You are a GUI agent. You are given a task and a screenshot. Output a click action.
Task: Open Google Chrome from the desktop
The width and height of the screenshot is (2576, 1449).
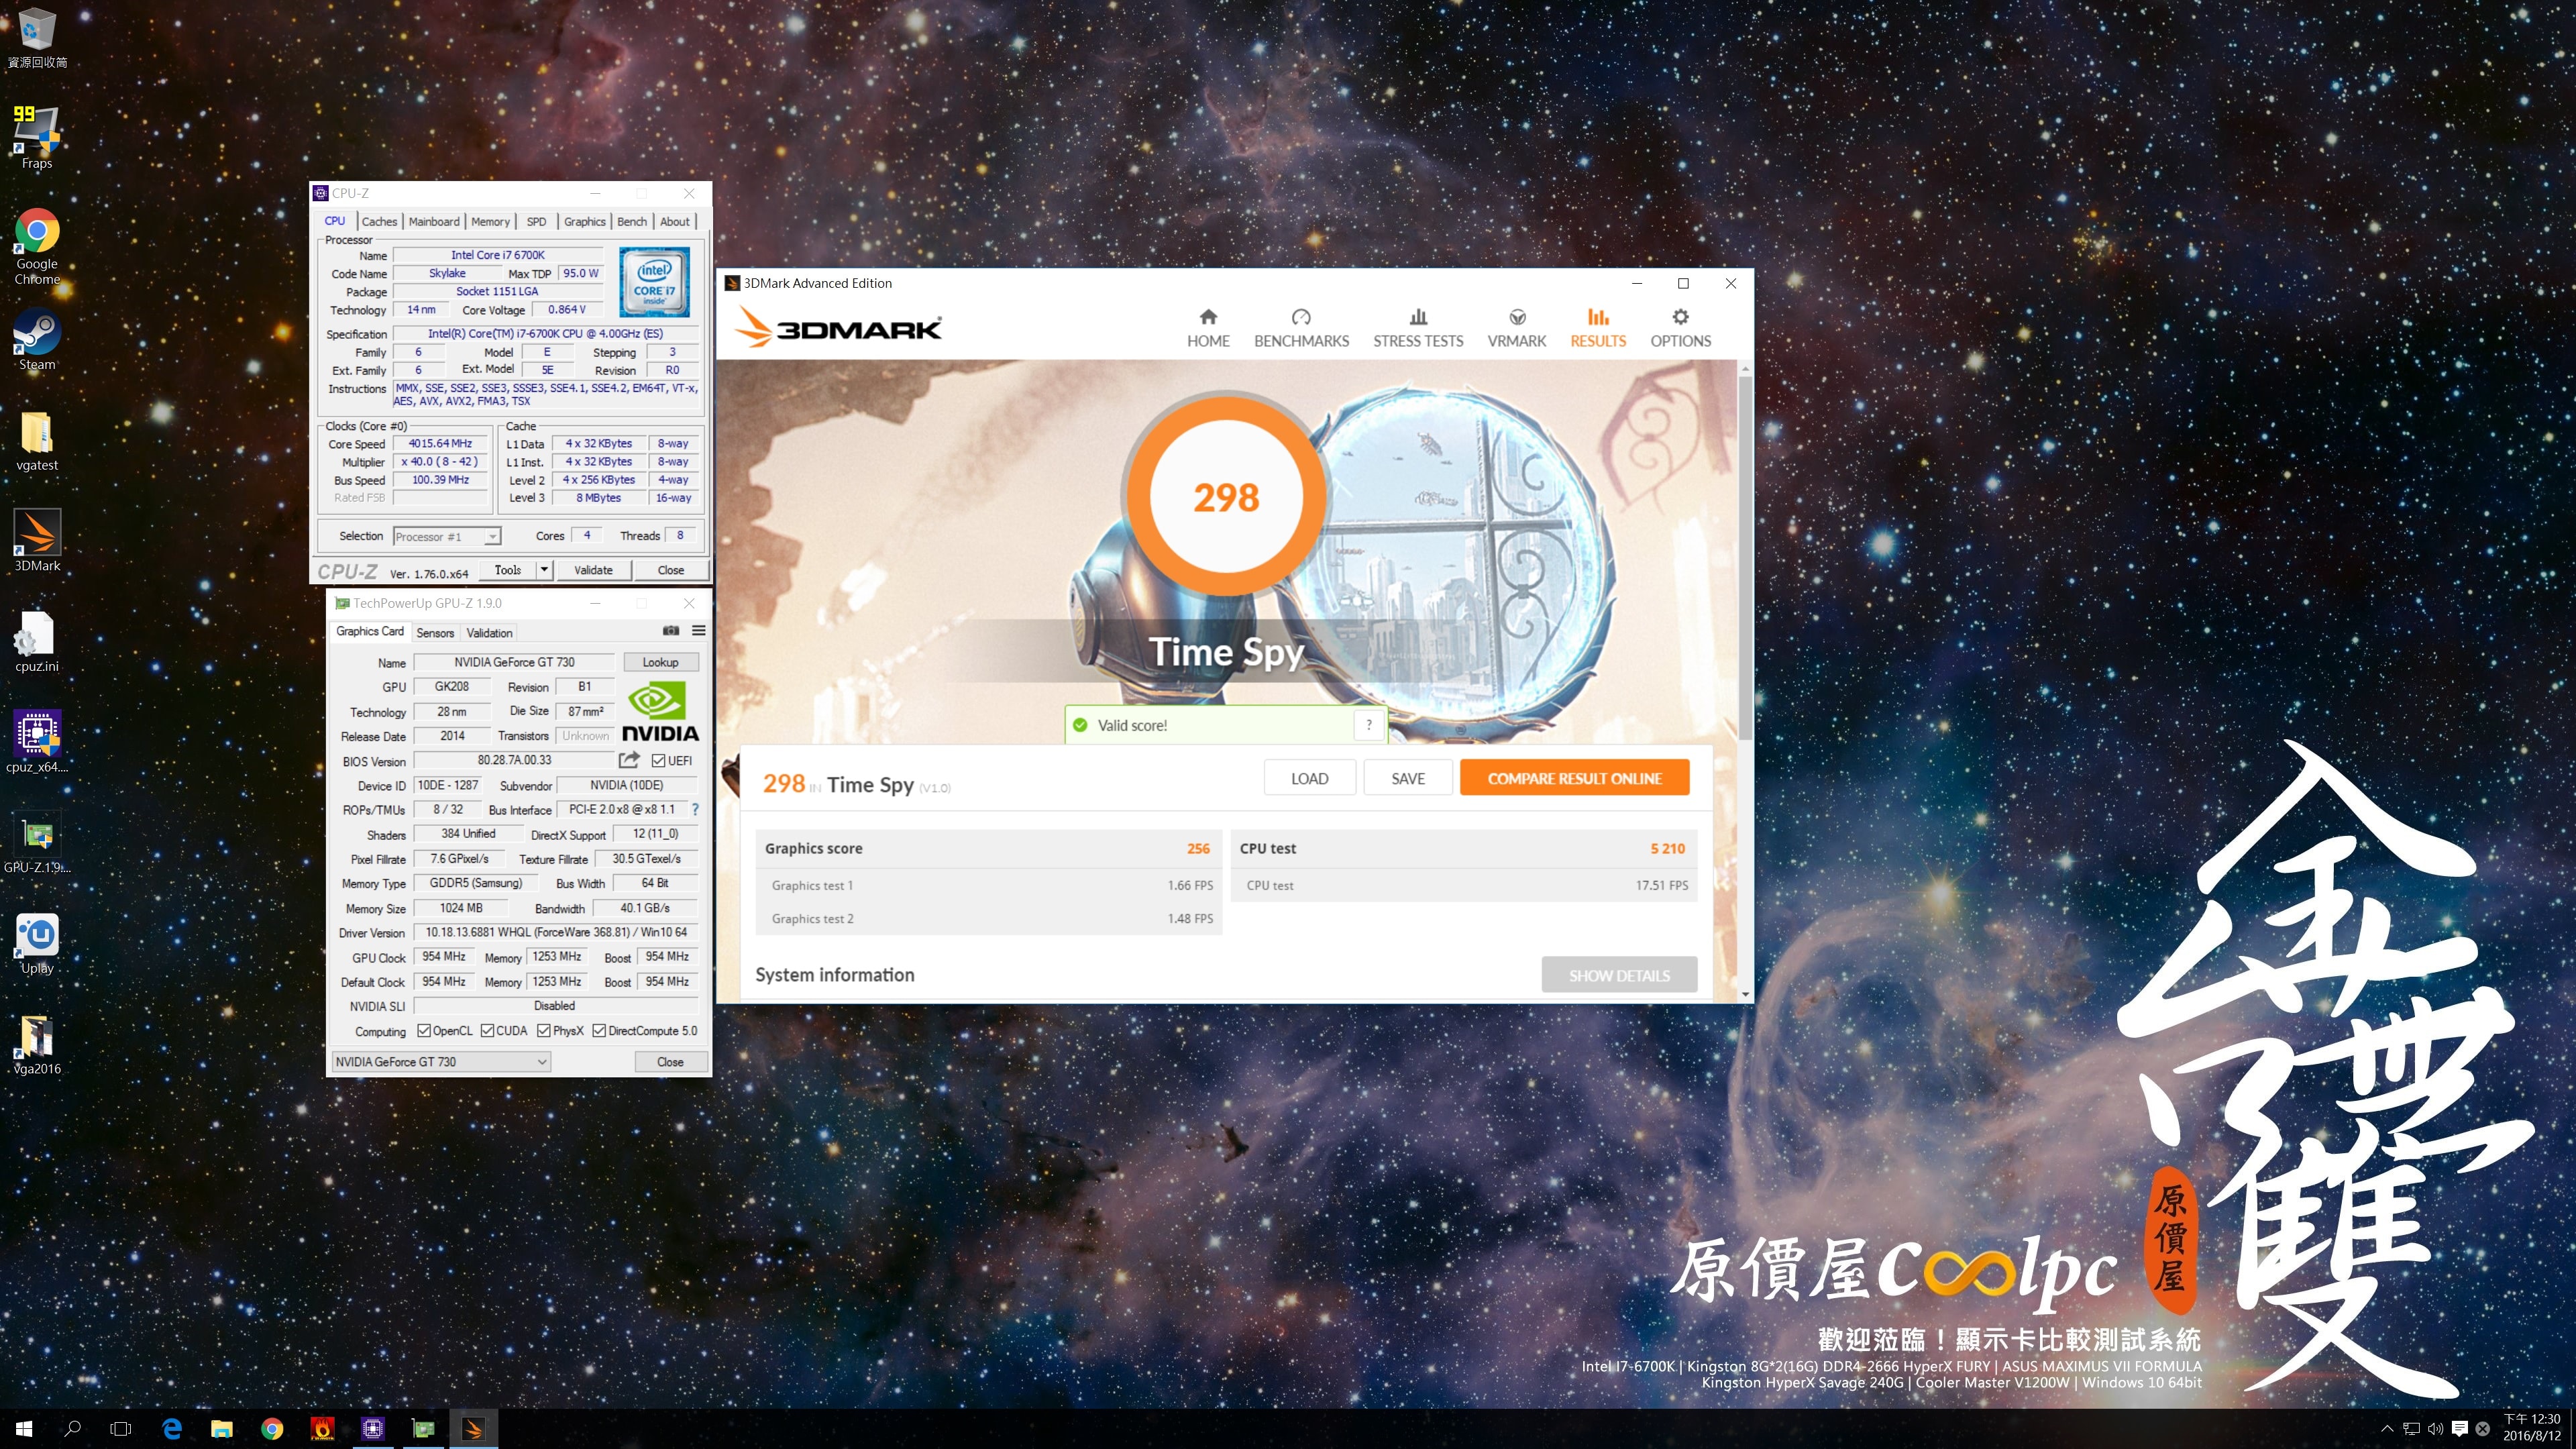(37, 245)
